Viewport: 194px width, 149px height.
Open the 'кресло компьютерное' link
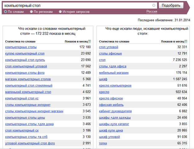pyautogui.click(x=115, y=86)
